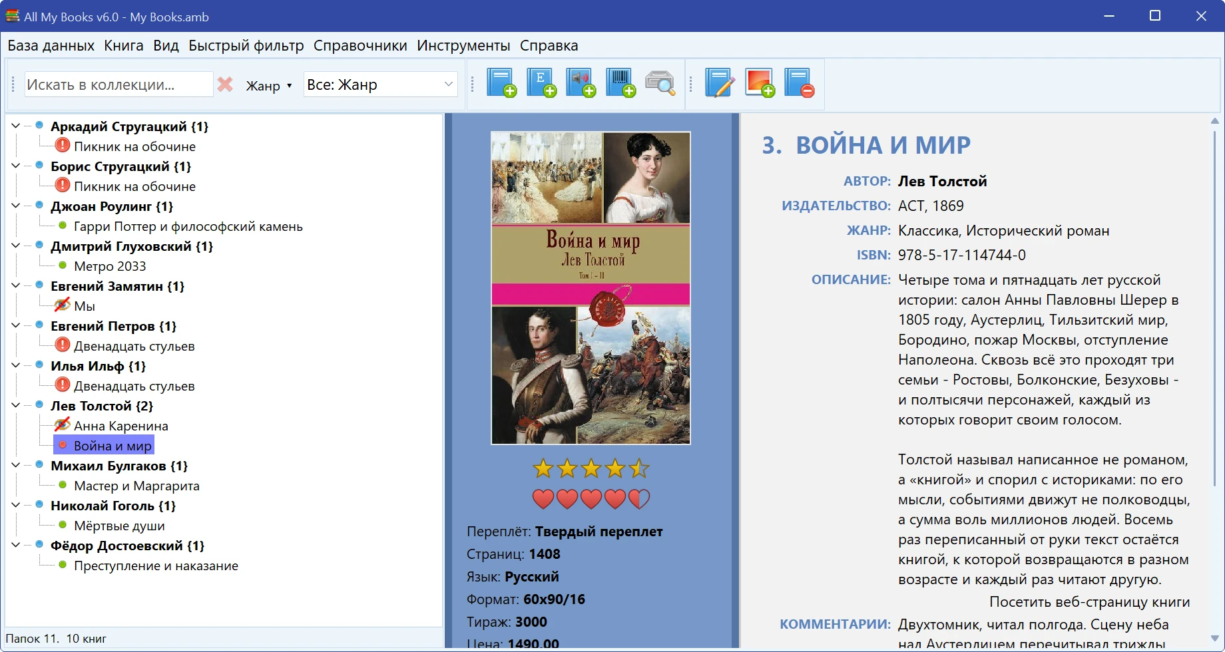
Task: Click the red alert icon under Аркадий Стругацкий
Action: (63, 145)
